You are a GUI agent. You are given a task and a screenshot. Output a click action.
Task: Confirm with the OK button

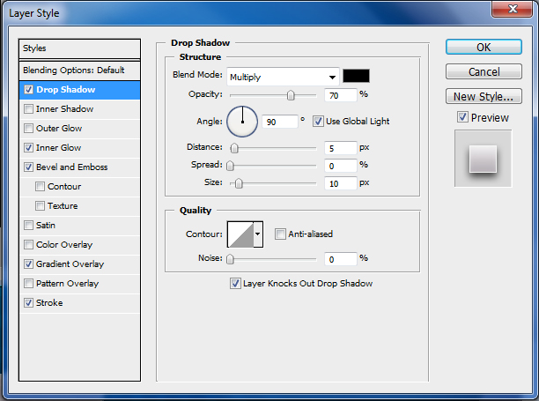click(x=484, y=47)
